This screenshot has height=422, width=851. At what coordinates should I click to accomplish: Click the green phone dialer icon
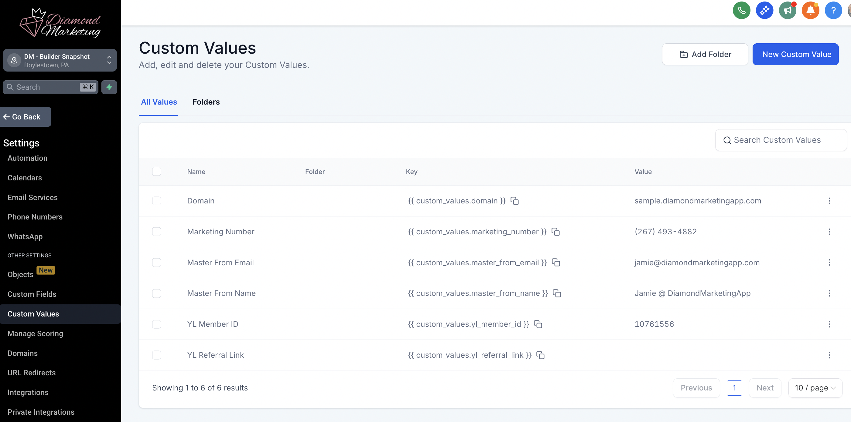(741, 11)
